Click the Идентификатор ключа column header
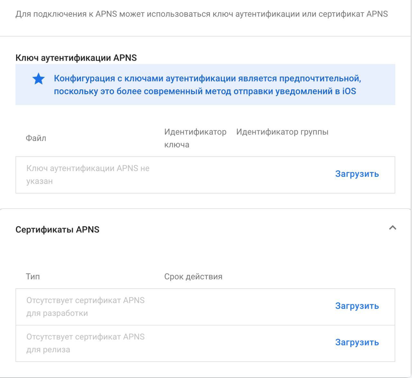412x378 pixels. [x=195, y=138]
